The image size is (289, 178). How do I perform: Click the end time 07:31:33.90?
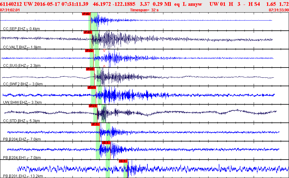coord(279,10)
